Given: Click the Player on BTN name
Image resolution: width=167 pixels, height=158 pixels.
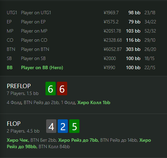Looking at the screenshot, I should [35, 49].
